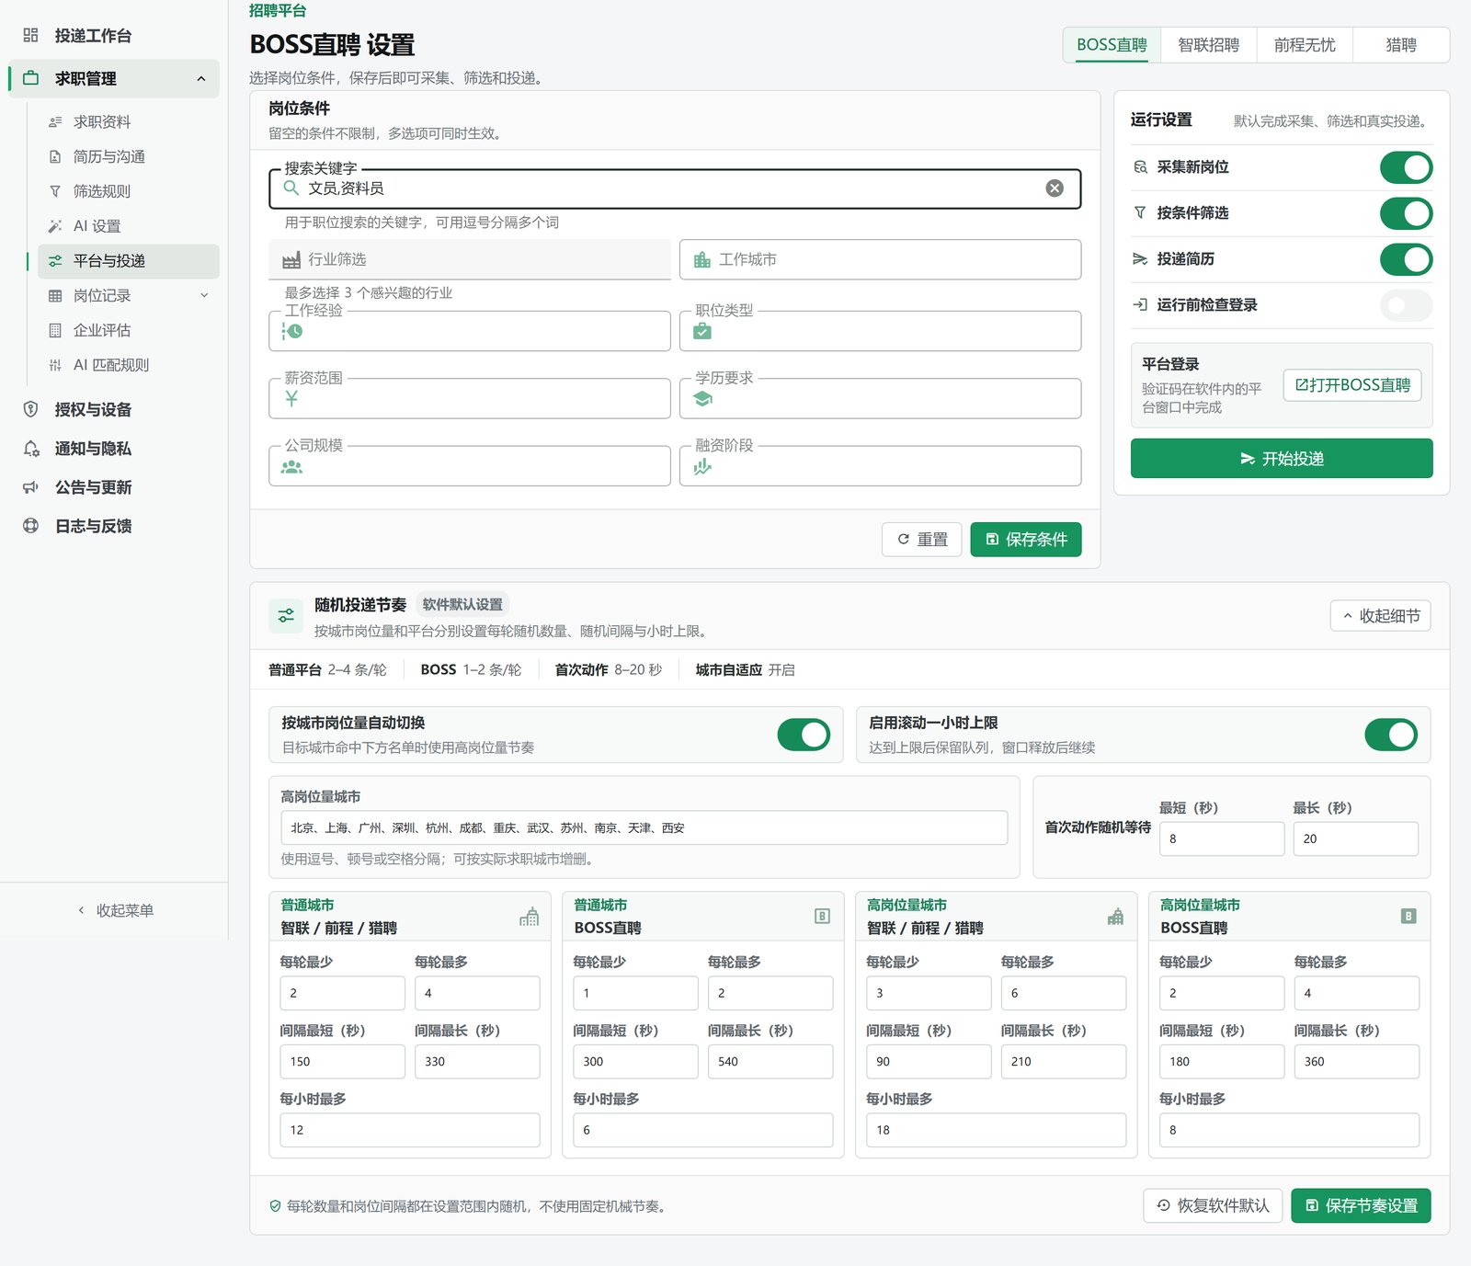Screen dimensions: 1471x1266
Task: Click the 岗位记录 table icon in sidebar
Action: point(55,295)
